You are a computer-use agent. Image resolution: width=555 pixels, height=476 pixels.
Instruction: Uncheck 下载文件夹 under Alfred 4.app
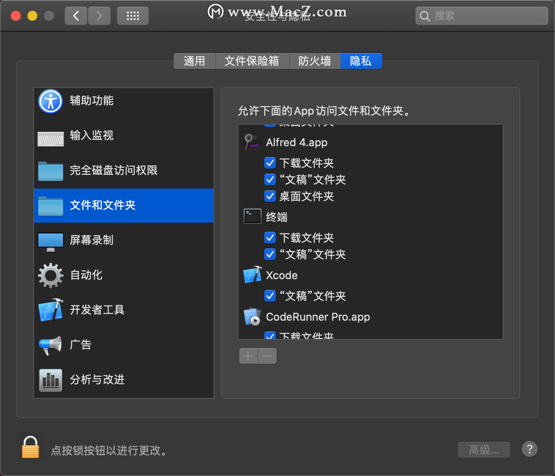tap(270, 163)
